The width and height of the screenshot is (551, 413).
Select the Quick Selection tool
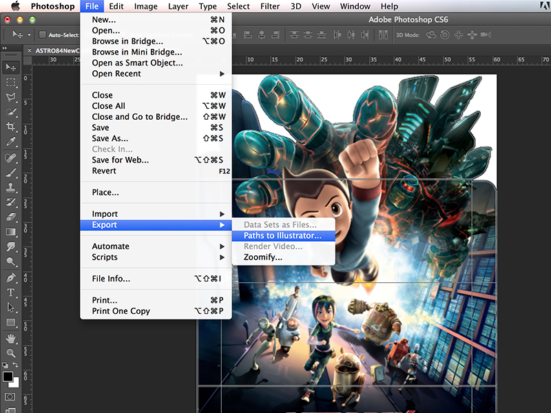coord(11,112)
